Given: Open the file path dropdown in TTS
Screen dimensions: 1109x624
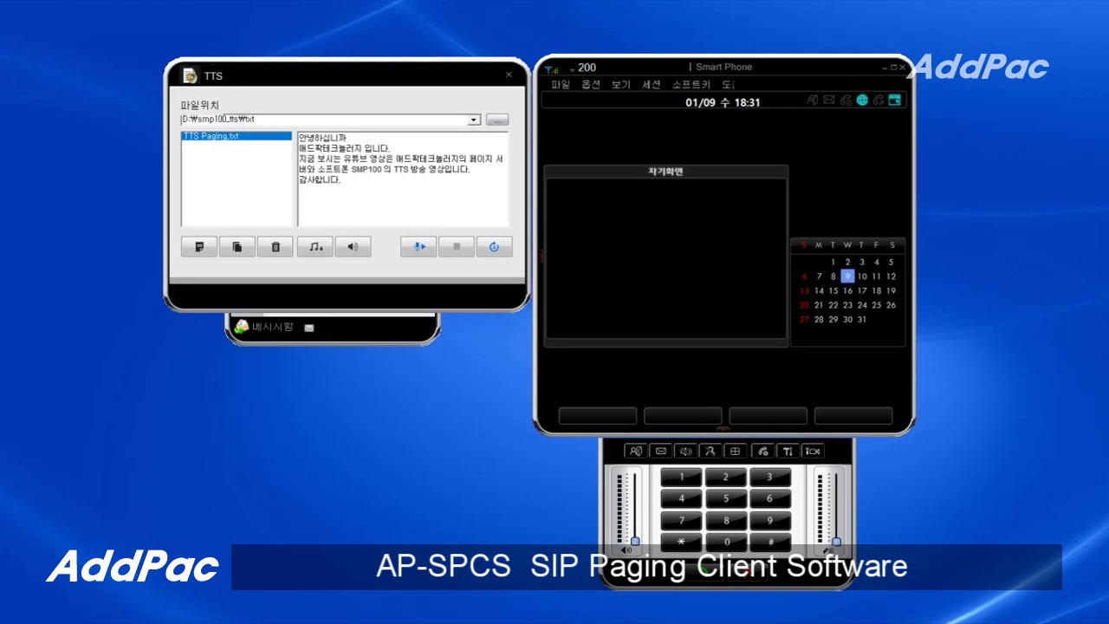Looking at the screenshot, I should [x=474, y=120].
